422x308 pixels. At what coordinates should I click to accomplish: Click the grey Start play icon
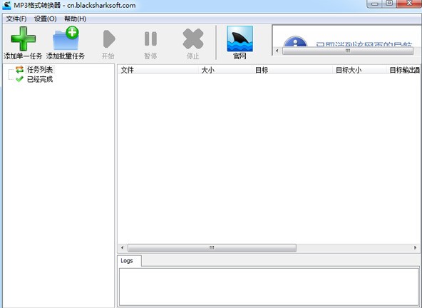[109, 38]
